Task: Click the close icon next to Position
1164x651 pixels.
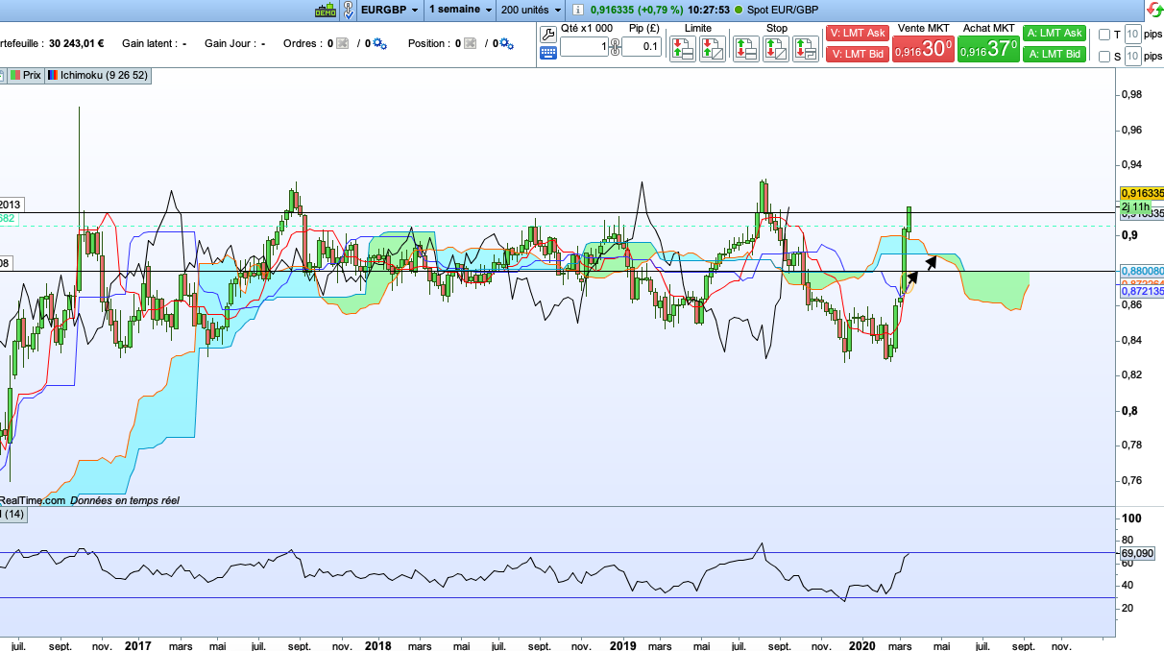Action: (x=471, y=43)
